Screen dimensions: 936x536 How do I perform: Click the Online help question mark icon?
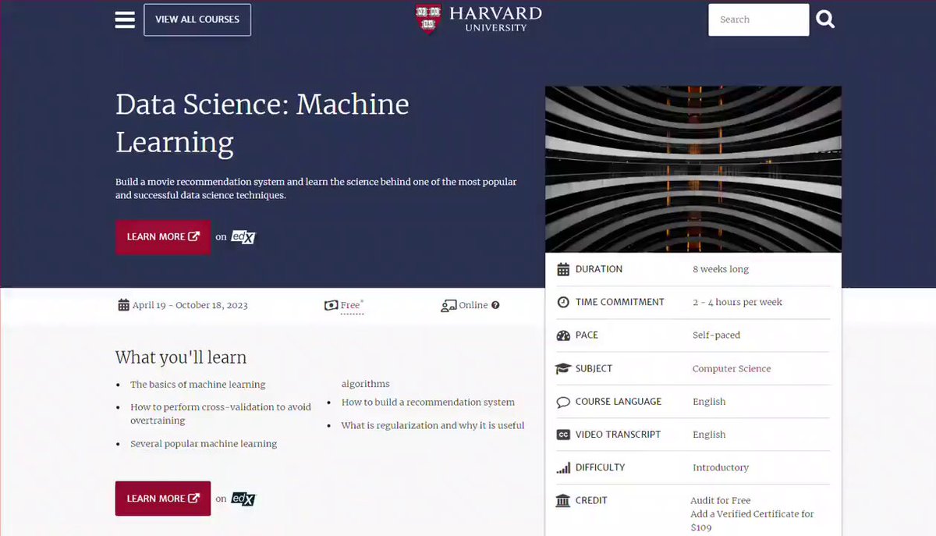click(x=495, y=306)
